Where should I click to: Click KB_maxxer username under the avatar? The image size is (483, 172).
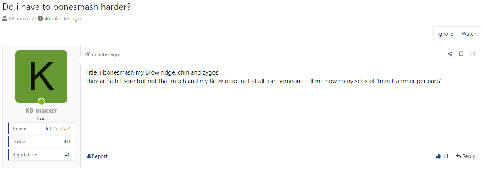pyautogui.click(x=41, y=111)
